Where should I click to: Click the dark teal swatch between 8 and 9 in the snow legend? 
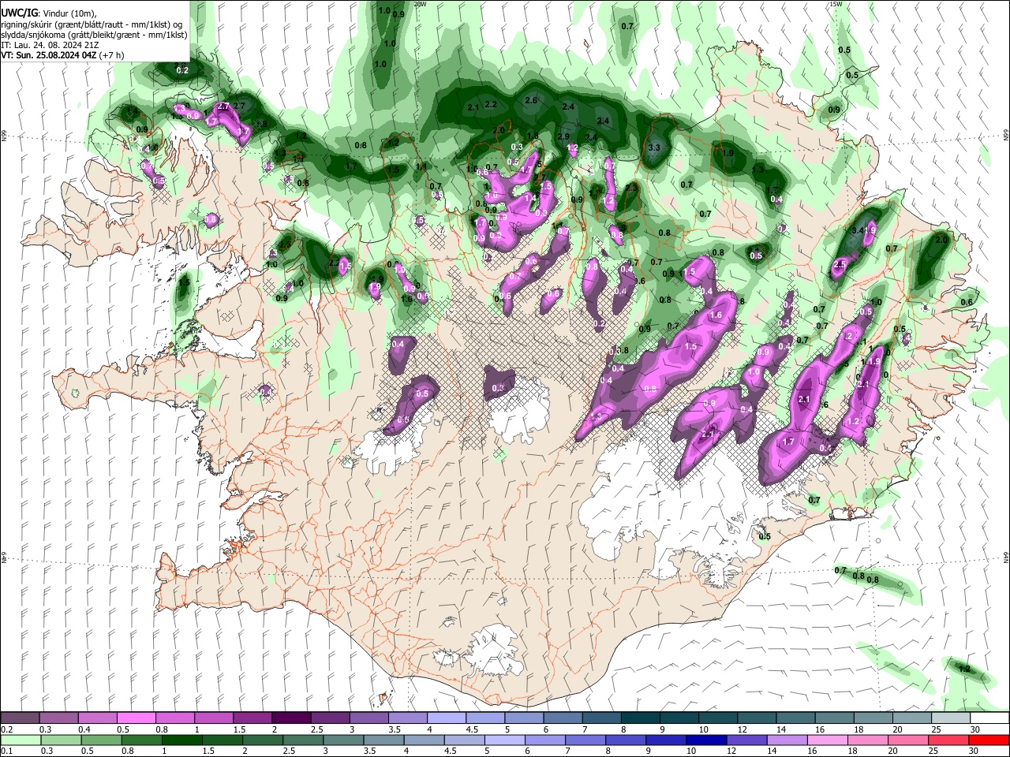640,718
